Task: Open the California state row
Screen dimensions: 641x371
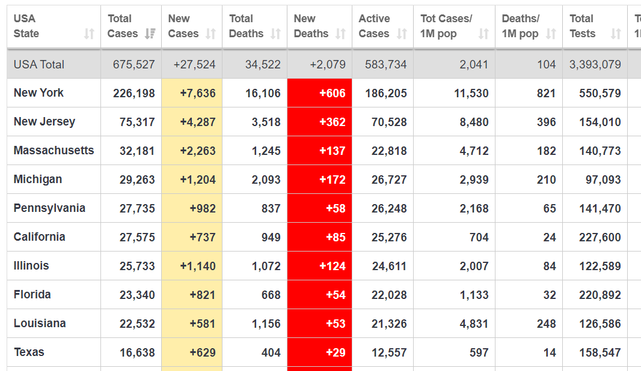Action: tap(39, 237)
